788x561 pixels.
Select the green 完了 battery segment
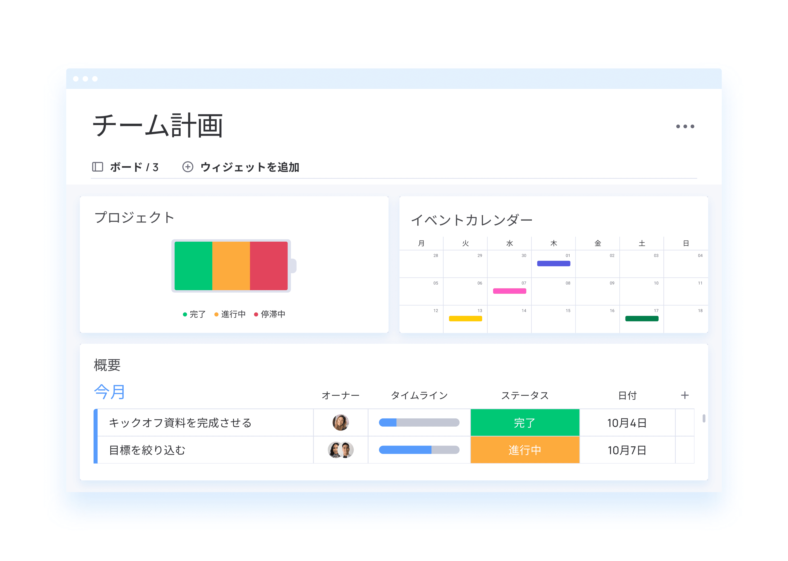coord(193,266)
